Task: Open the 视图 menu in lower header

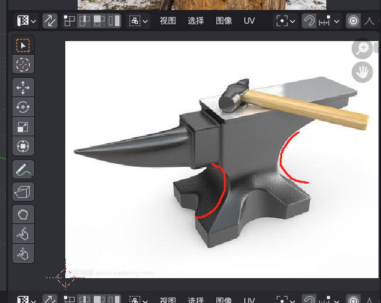Action: point(168,300)
